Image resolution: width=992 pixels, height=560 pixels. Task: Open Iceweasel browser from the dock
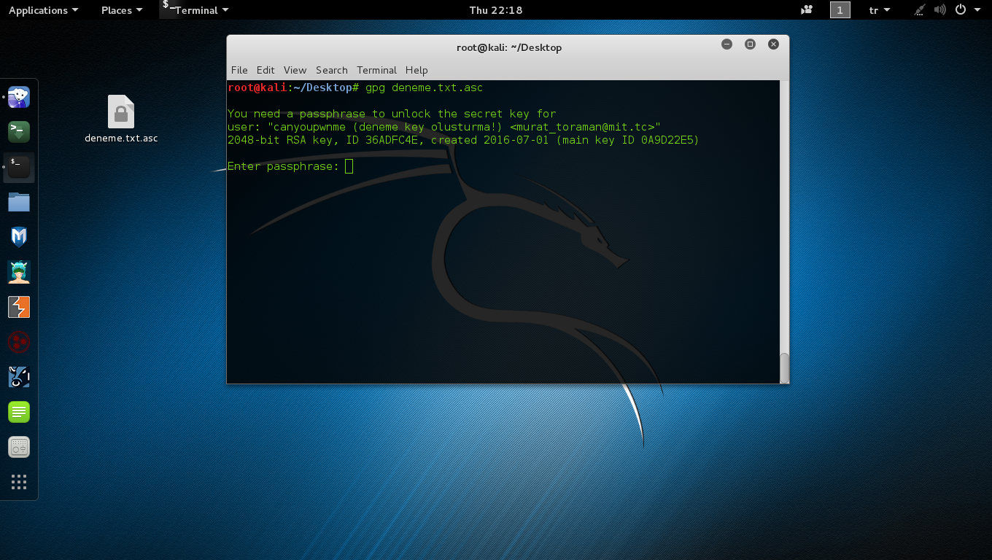[x=19, y=97]
